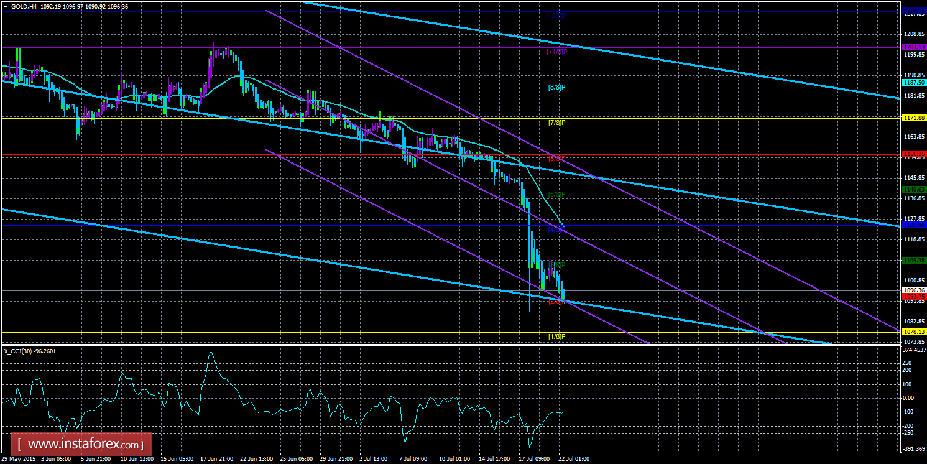
Task: Select the [8/8]P Murrey level label
Action: click(556, 88)
